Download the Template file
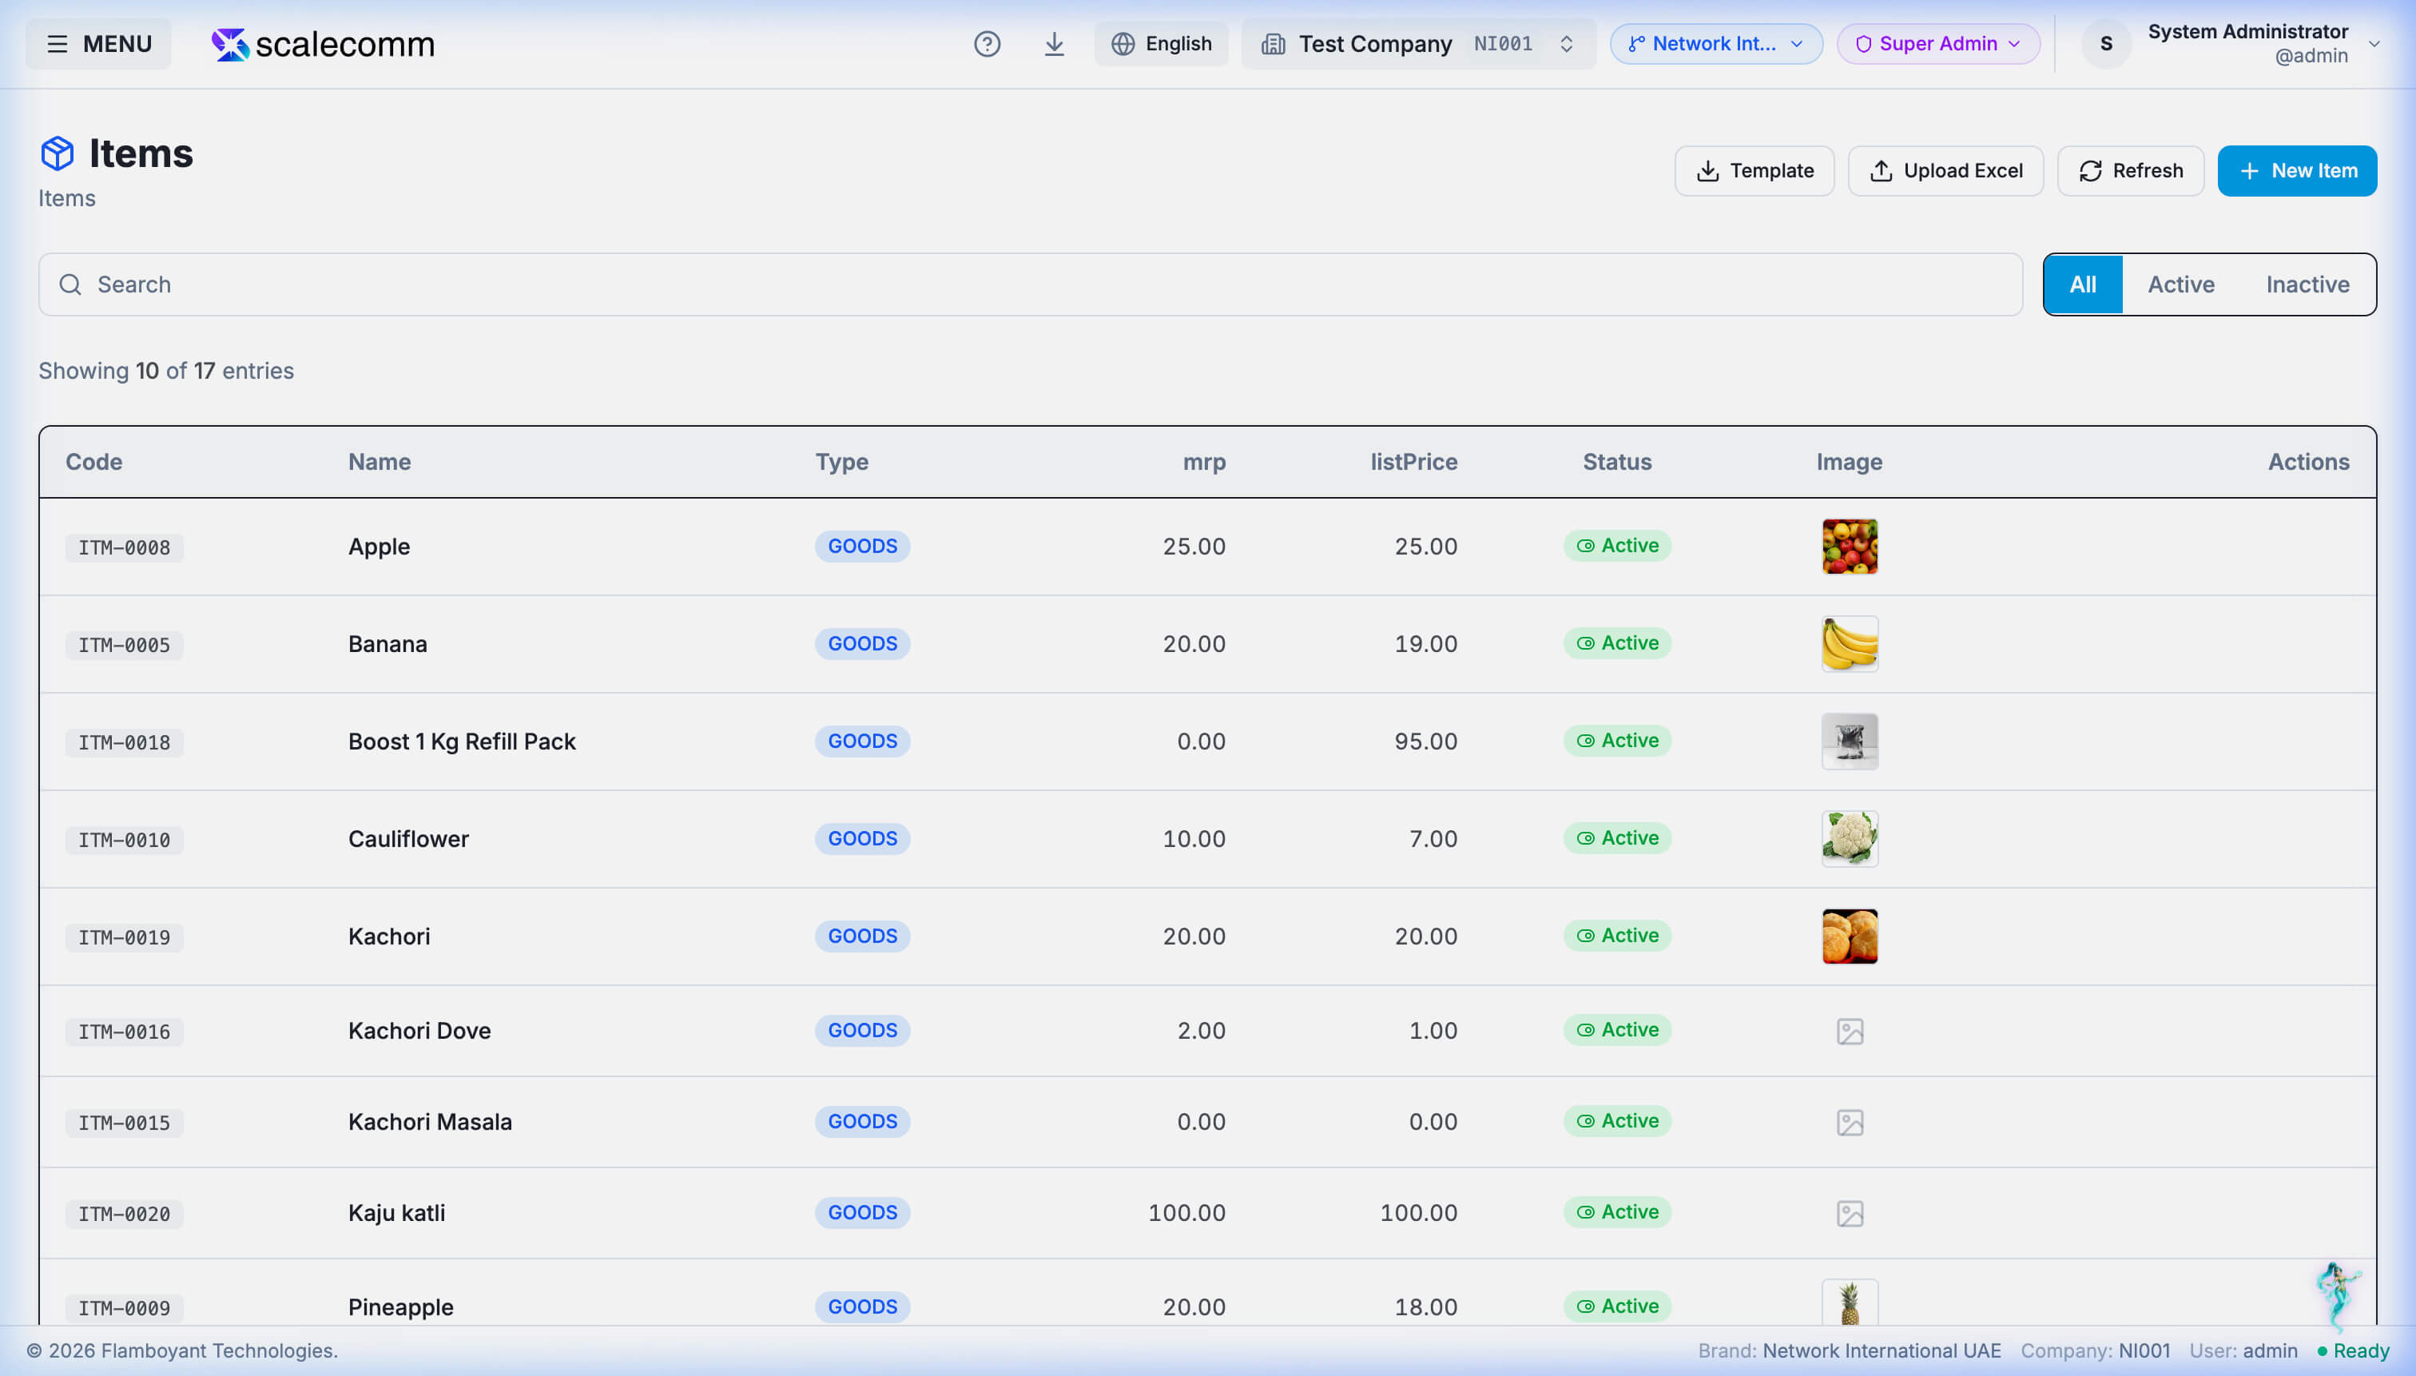The width and height of the screenshot is (2416, 1376). (1754, 171)
